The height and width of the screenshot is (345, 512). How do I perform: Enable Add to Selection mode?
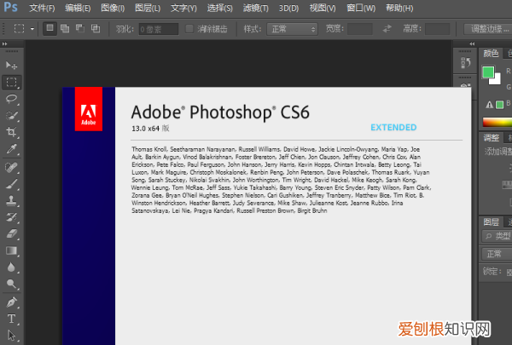(65, 28)
